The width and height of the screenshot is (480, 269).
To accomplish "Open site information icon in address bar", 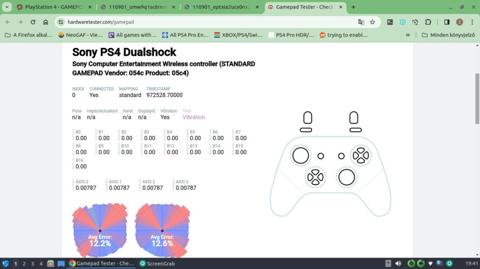I will coord(61,22).
